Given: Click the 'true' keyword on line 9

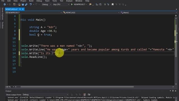Looking at the screenshot, I should point(47,35).
